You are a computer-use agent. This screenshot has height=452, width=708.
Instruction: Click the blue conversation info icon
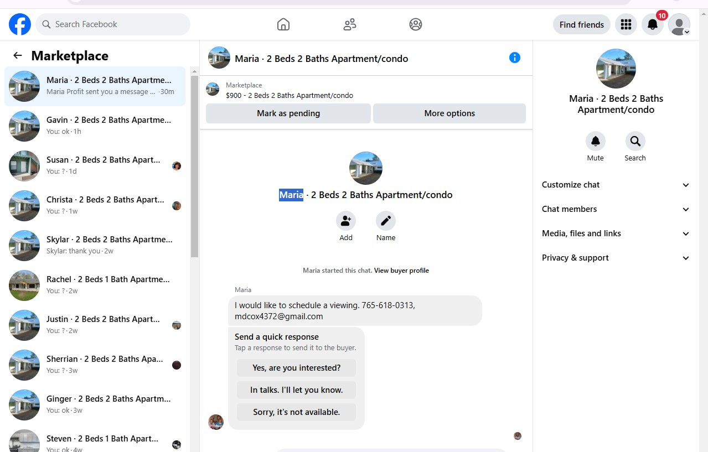point(515,58)
